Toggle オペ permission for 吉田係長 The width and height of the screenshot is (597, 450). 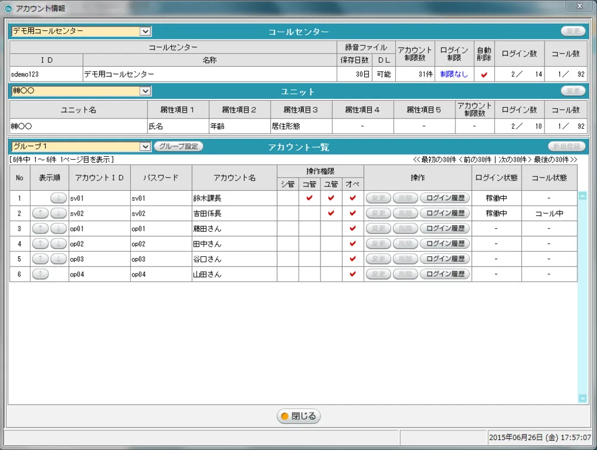[353, 213]
